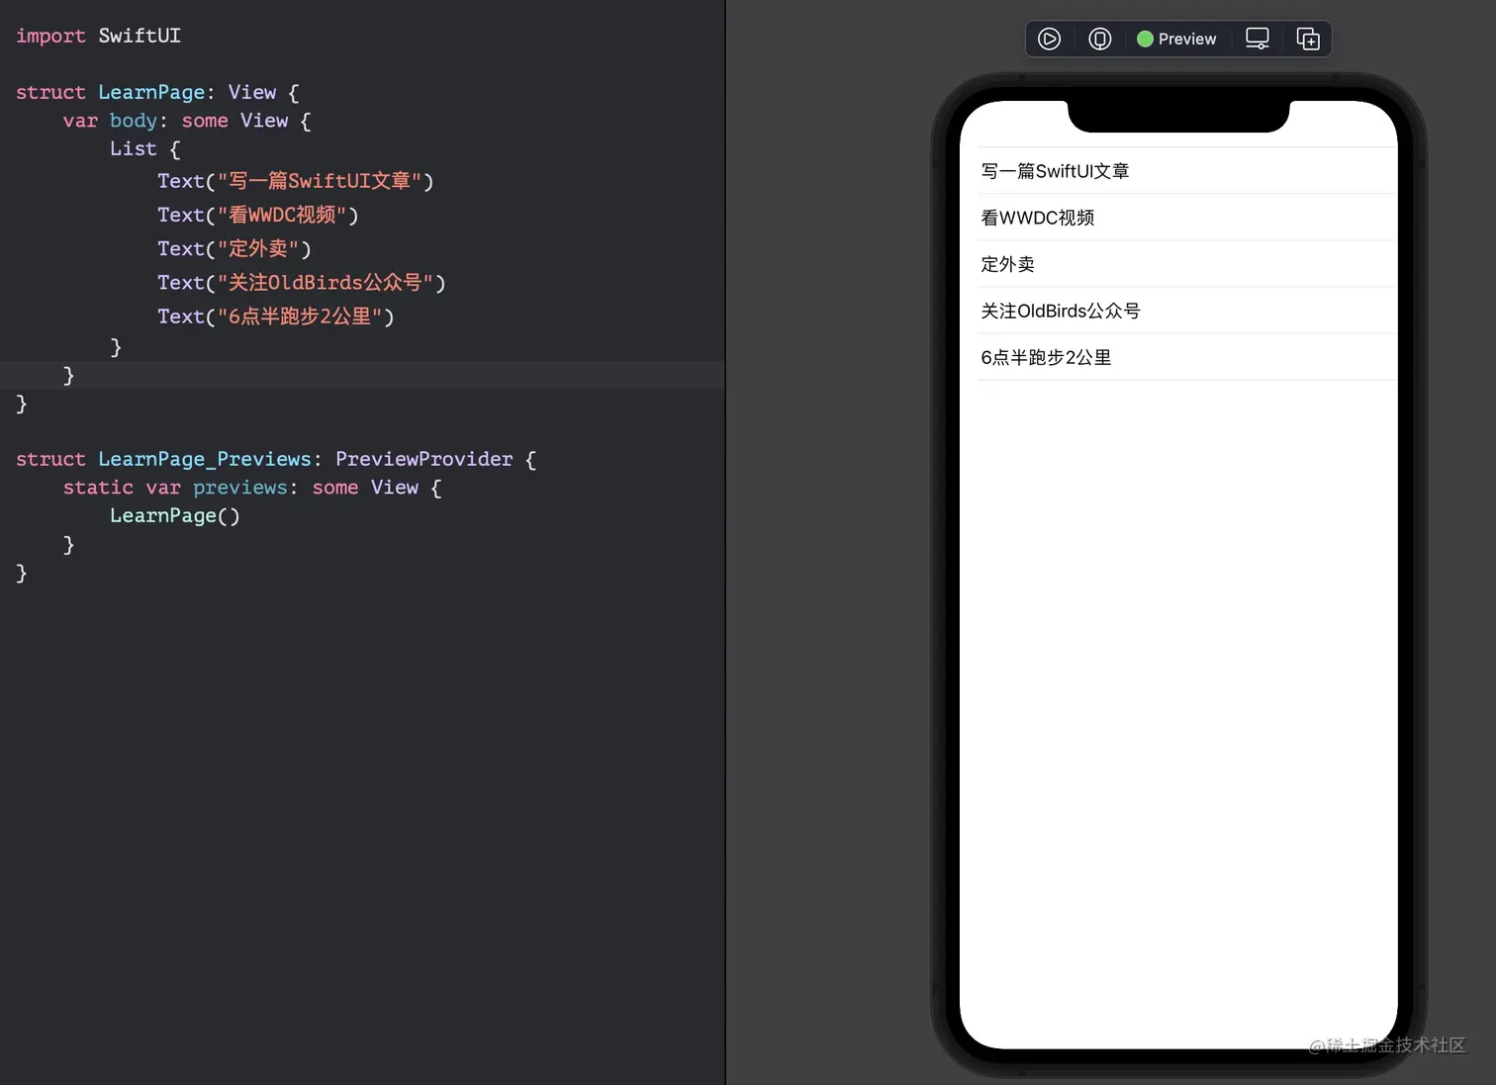Image resolution: width=1496 pixels, height=1085 pixels.
Task: Click the code line import SwiftUI
Action: pos(98,36)
